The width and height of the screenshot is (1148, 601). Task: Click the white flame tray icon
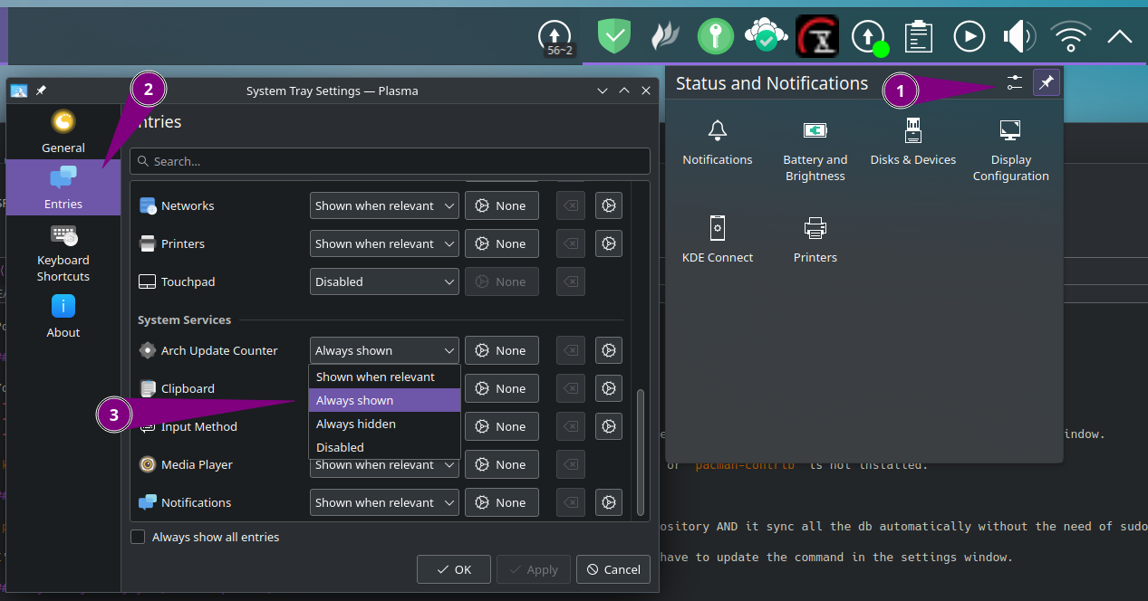point(665,36)
